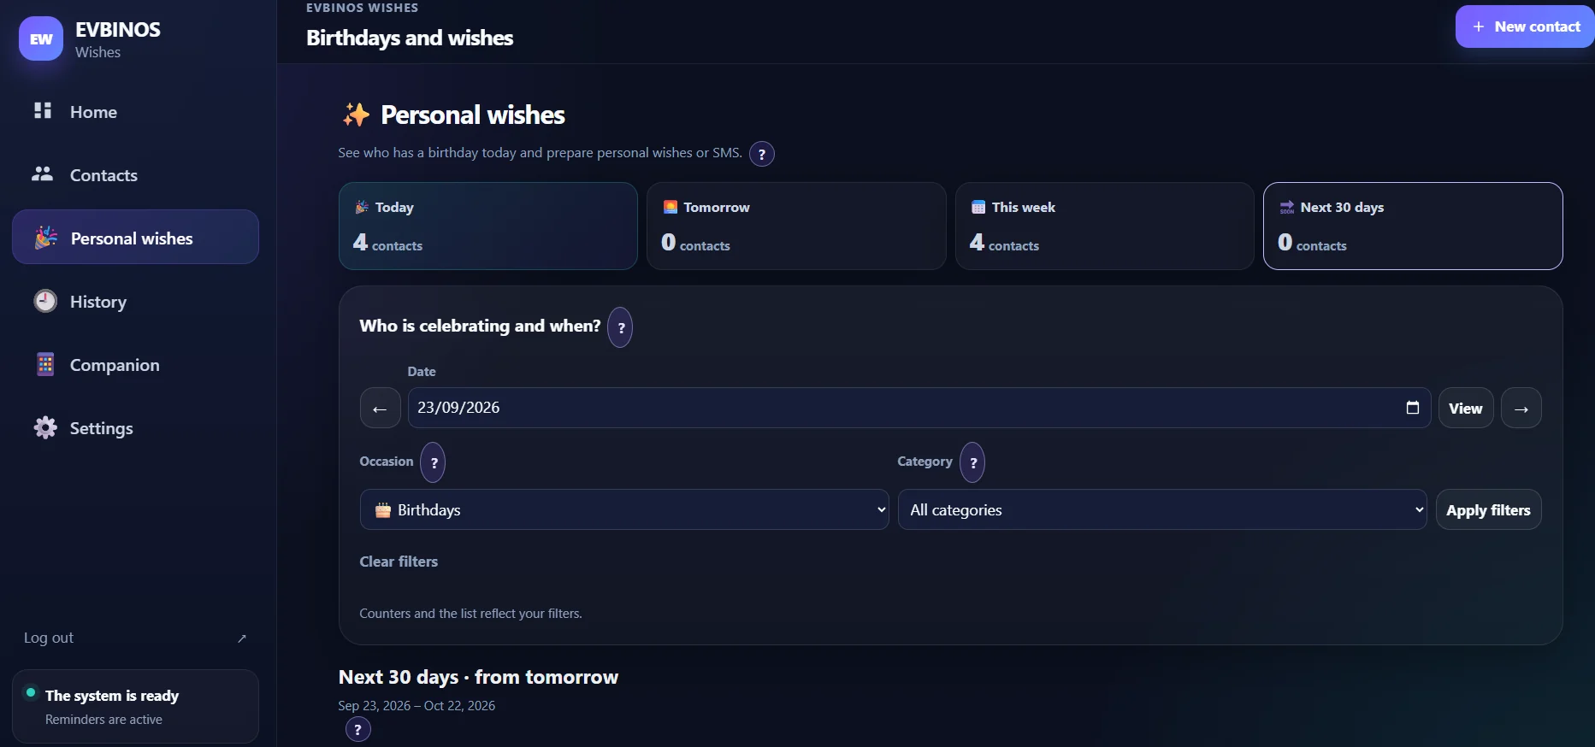Click the 'The system is ready' status card
Screen dimensions: 1595x747
pyautogui.click(x=135, y=706)
